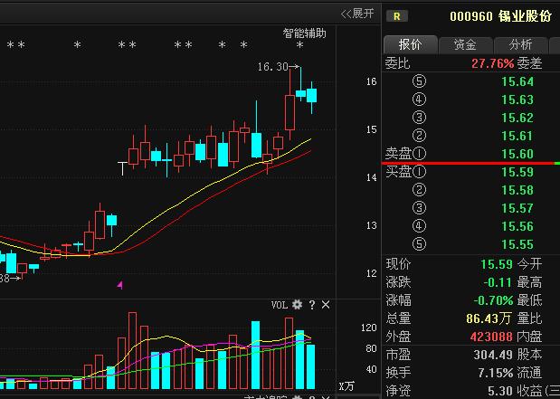This screenshot has width=560, height=399.
Task: Close the VOL indicator panel
Action: [x=326, y=305]
